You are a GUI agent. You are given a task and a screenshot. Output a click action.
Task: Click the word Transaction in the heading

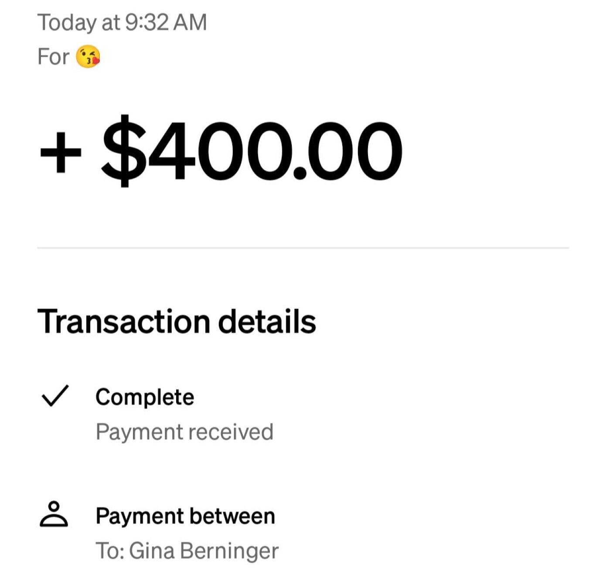[124, 322]
